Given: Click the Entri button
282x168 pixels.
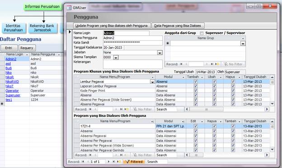Looking at the screenshot, I should click(9, 48).
